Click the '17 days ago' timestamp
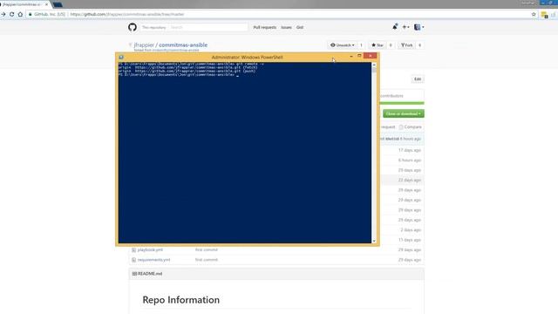This screenshot has height=314, width=558. 410,150
